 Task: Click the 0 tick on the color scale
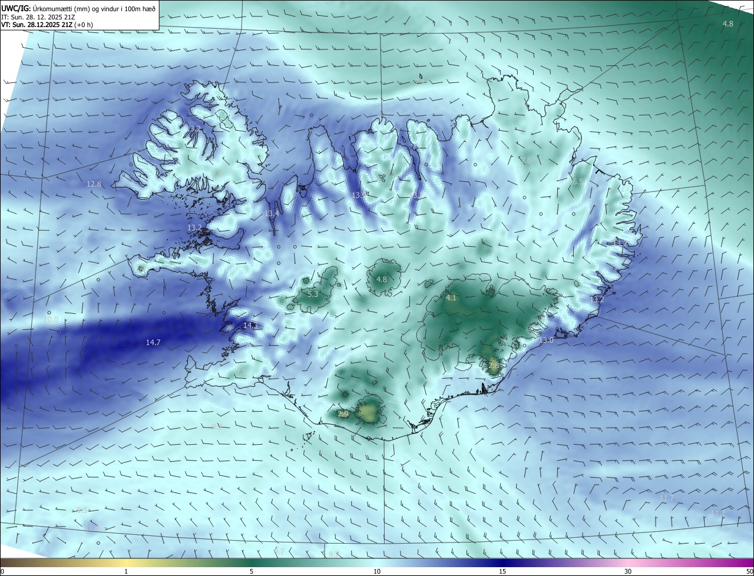click(x=2, y=571)
